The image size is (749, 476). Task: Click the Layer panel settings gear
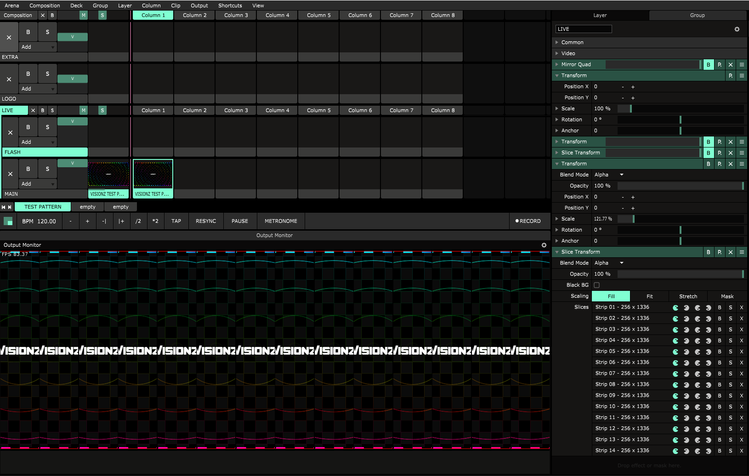[737, 29]
